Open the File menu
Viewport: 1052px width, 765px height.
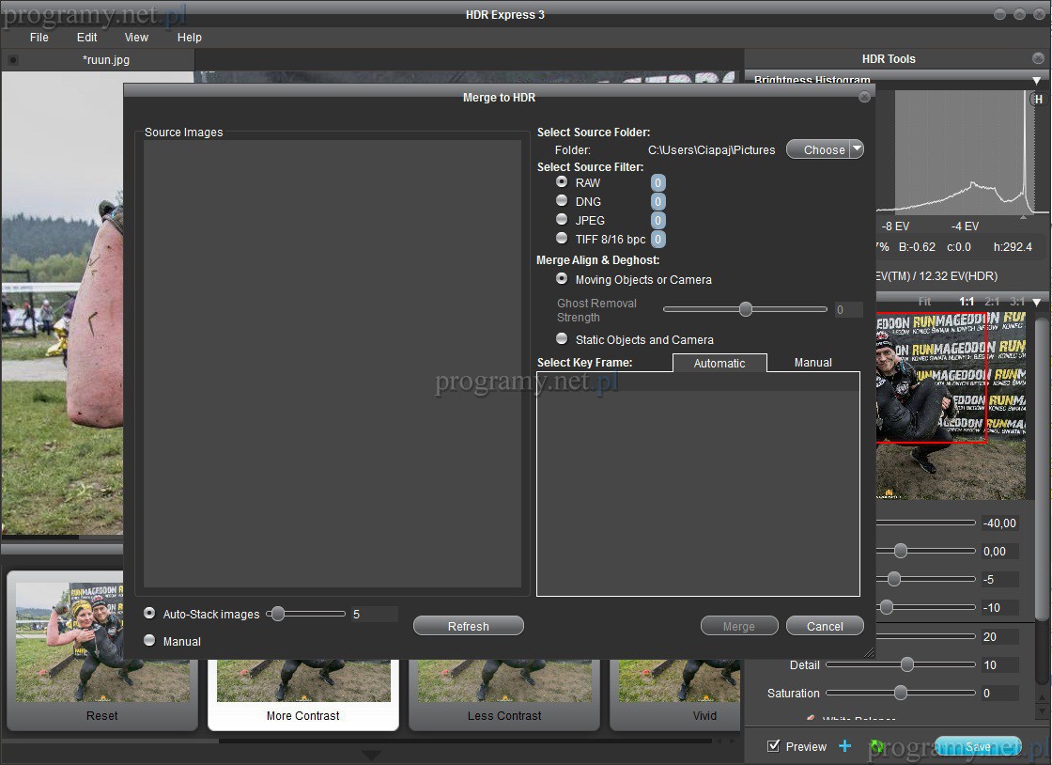tap(39, 38)
